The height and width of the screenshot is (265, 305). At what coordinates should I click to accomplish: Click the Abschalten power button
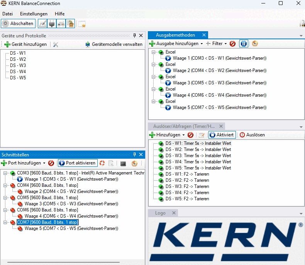(x=18, y=23)
